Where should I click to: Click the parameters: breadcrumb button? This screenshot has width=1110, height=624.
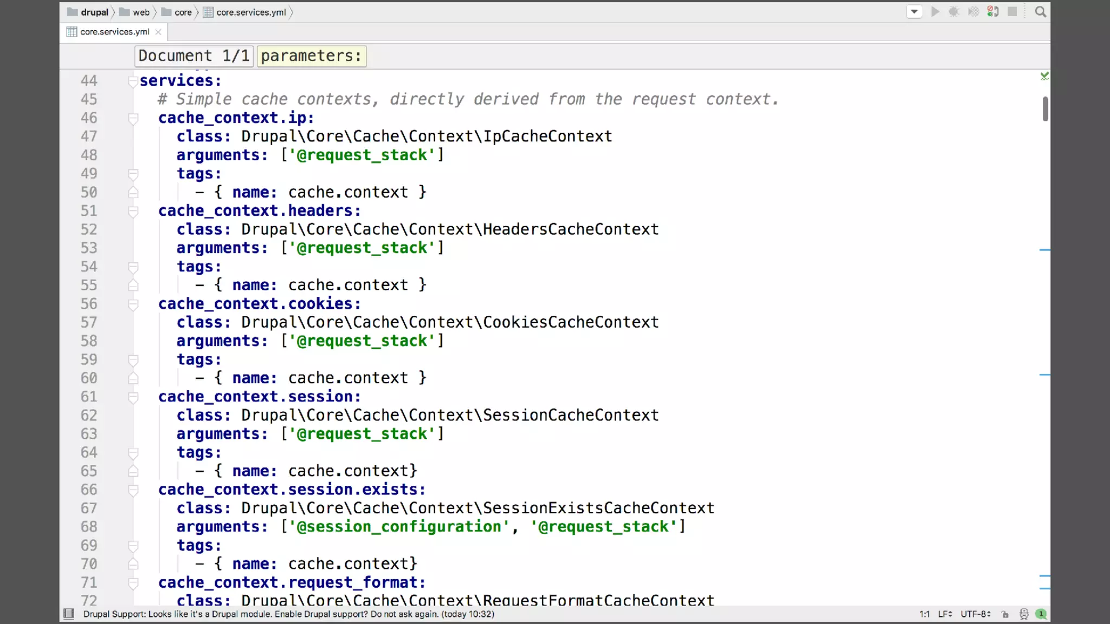pos(311,56)
